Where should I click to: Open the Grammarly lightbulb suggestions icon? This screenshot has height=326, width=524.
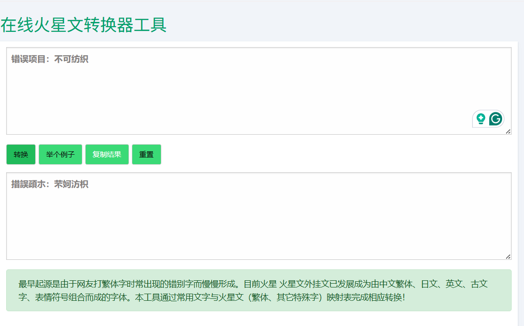[x=481, y=119]
